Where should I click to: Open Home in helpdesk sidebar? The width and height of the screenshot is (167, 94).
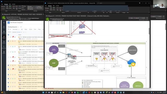click(4, 27)
